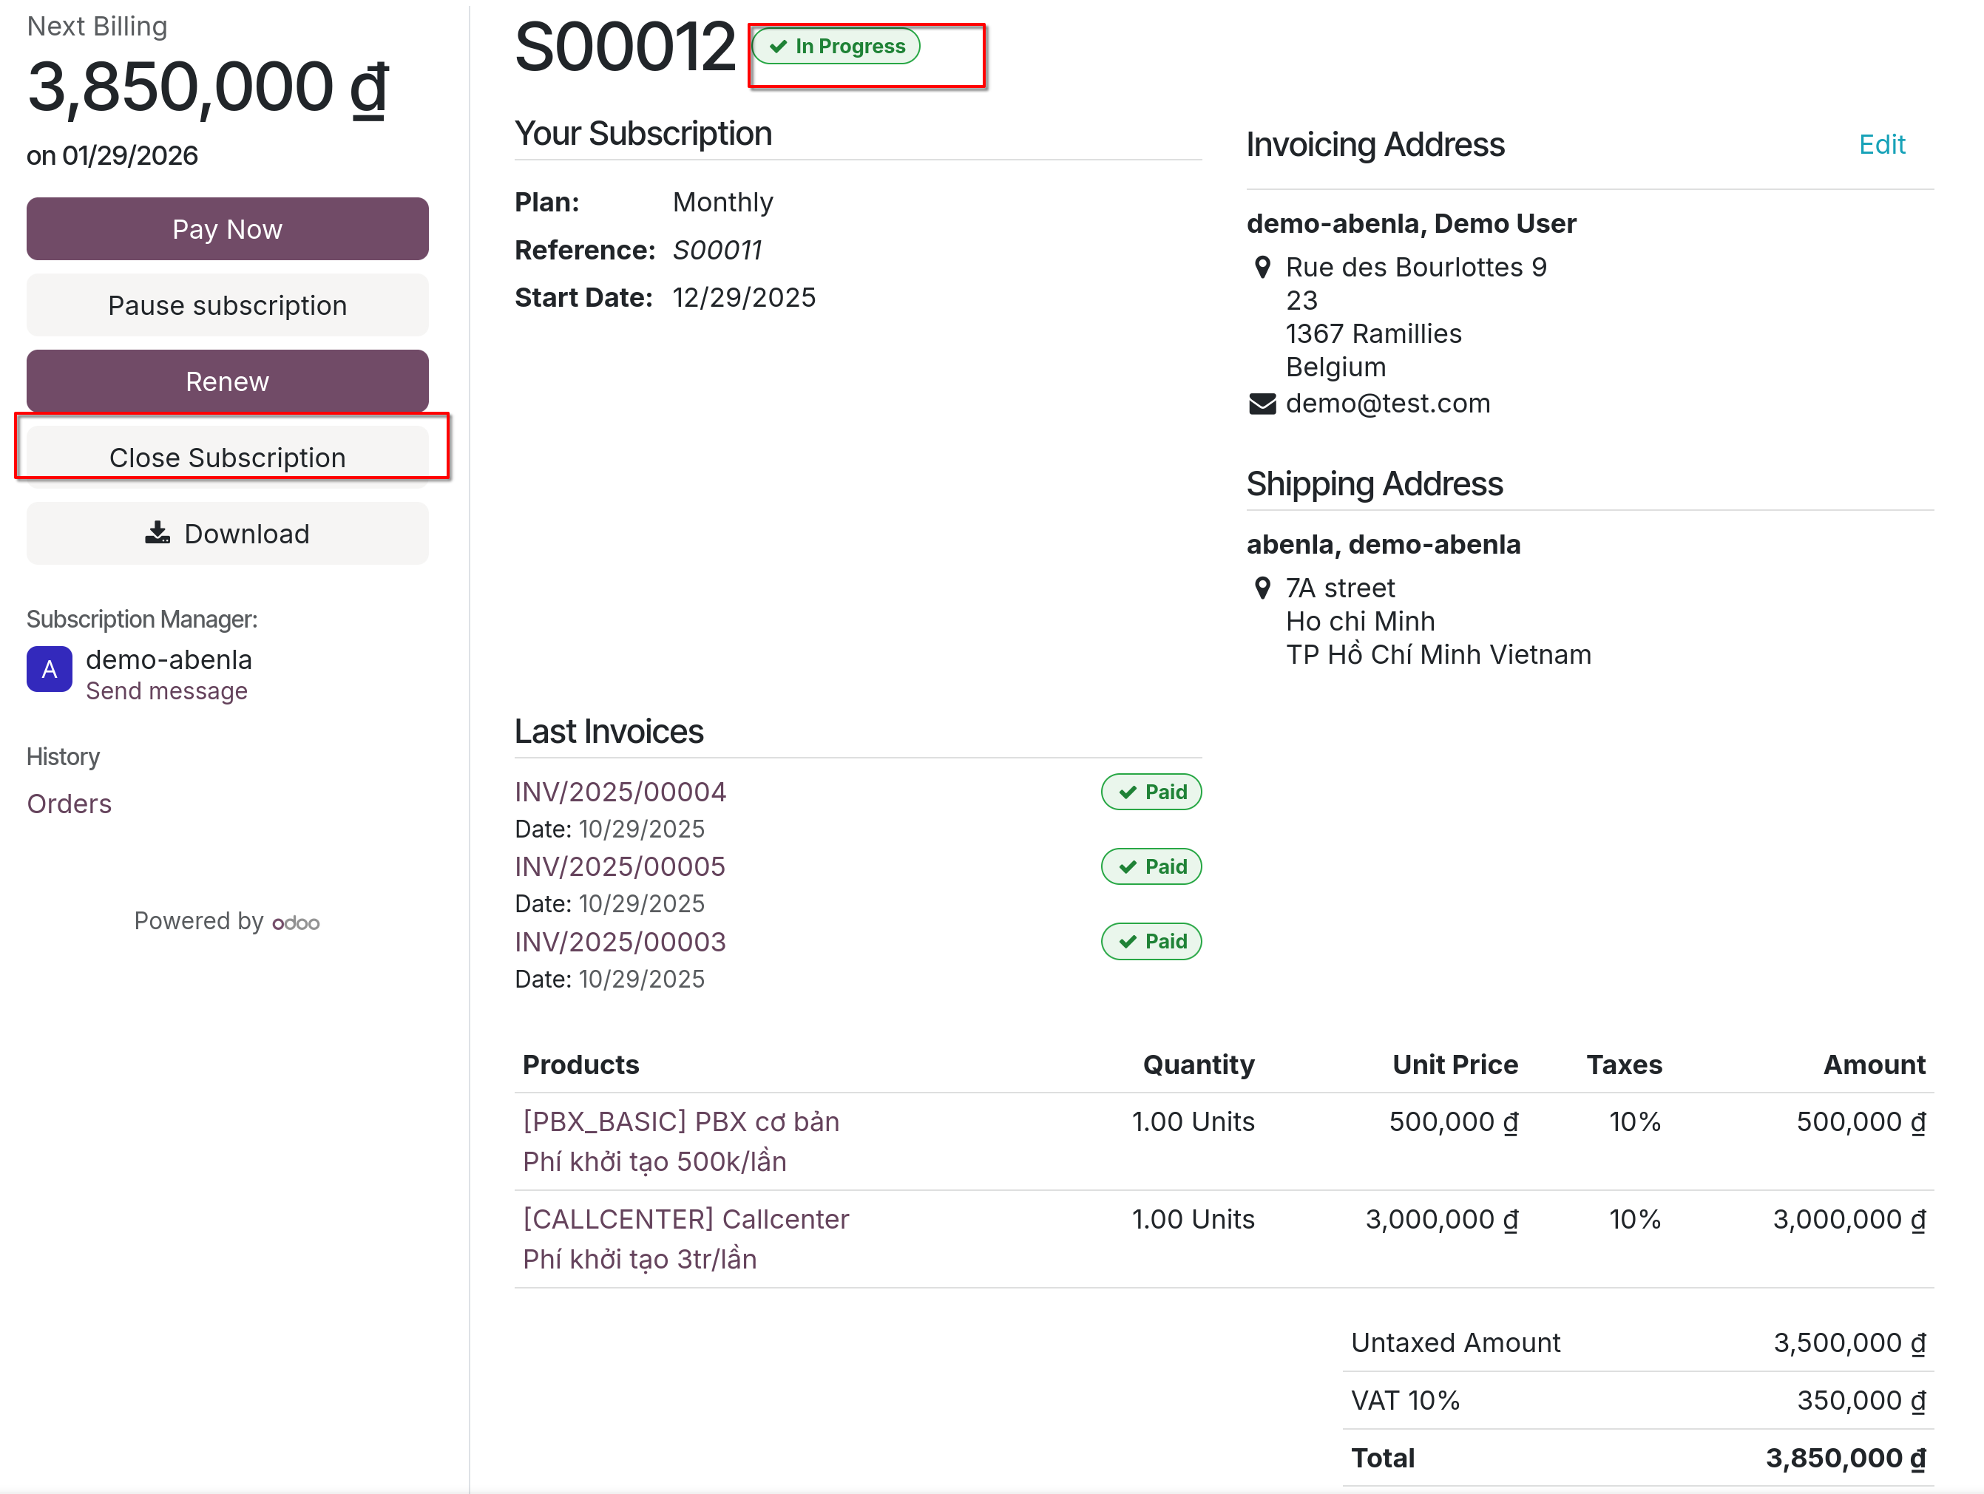
Task: Click the demo-abenla avatar icon
Action: [50, 669]
